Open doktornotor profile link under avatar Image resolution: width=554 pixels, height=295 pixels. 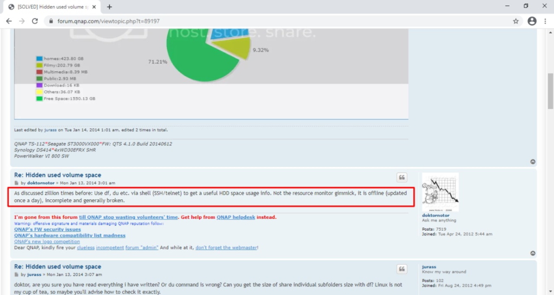[x=436, y=215]
